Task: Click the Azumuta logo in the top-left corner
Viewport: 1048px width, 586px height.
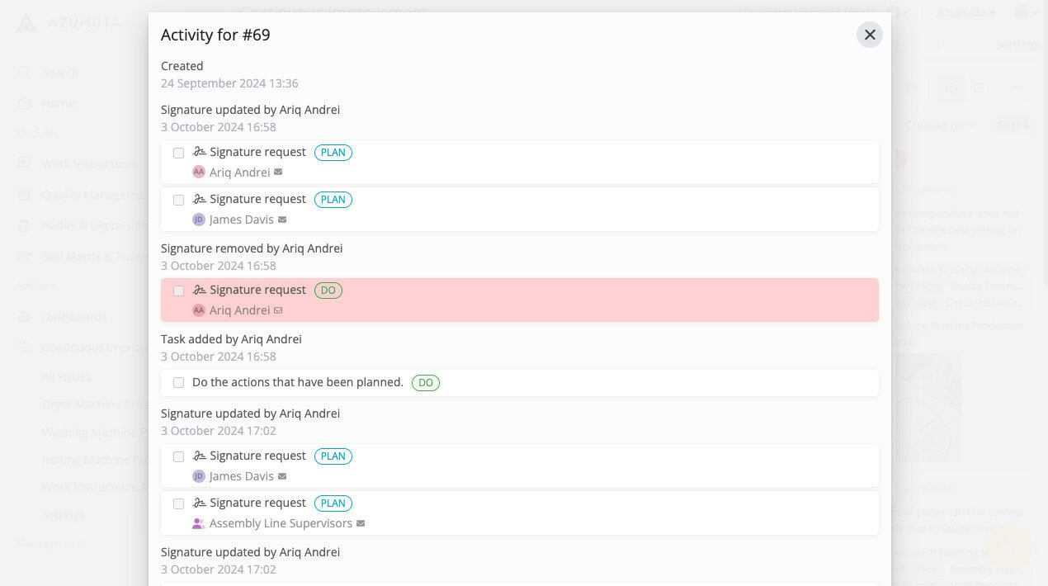Action: pos(26,22)
